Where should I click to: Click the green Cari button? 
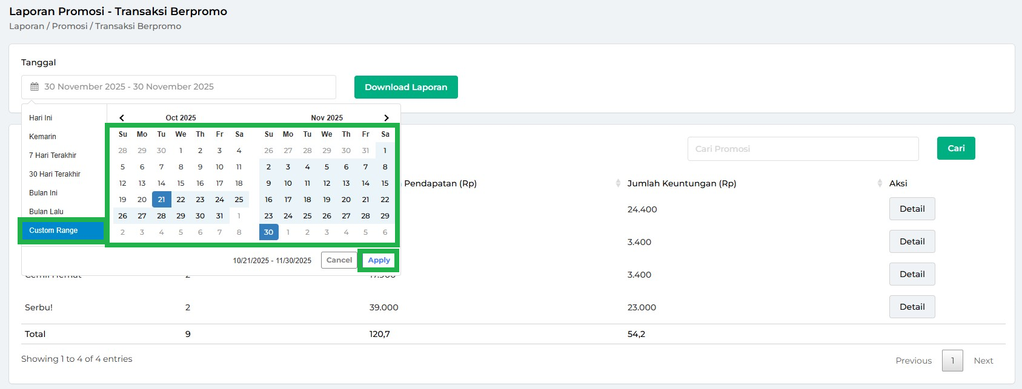coord(955,148)
